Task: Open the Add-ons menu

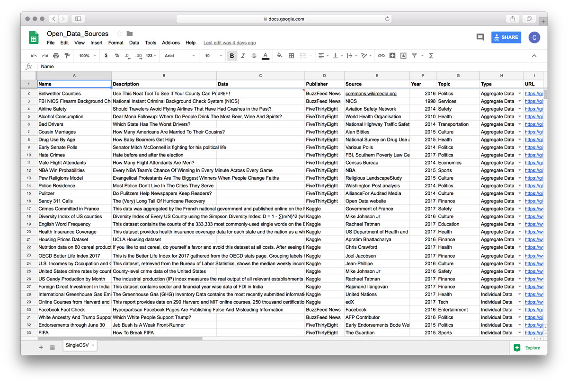Action: pos(171,43)
